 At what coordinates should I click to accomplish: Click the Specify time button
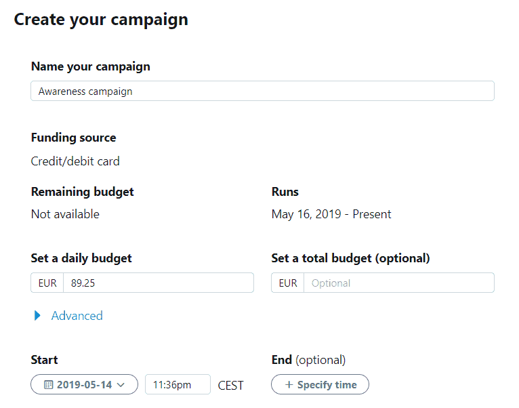click(320, 384)
